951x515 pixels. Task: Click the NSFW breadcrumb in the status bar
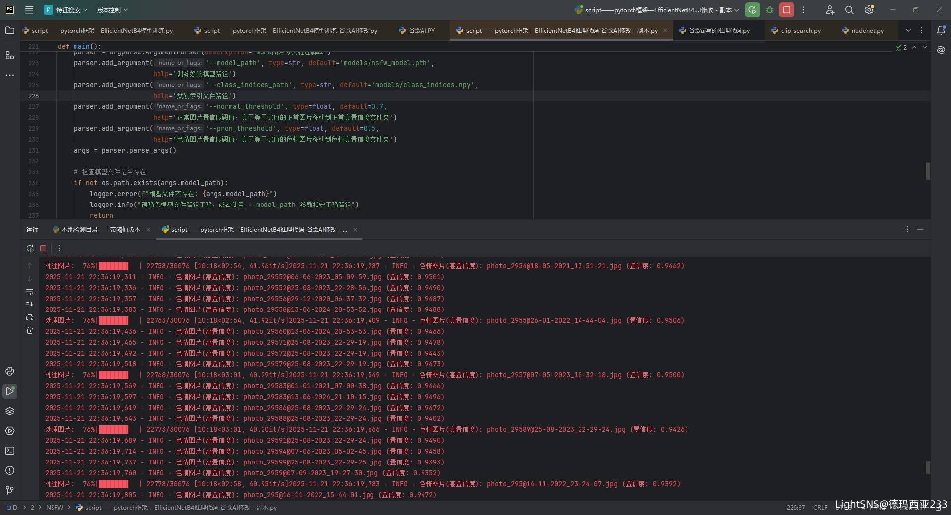tap(54, 507)
